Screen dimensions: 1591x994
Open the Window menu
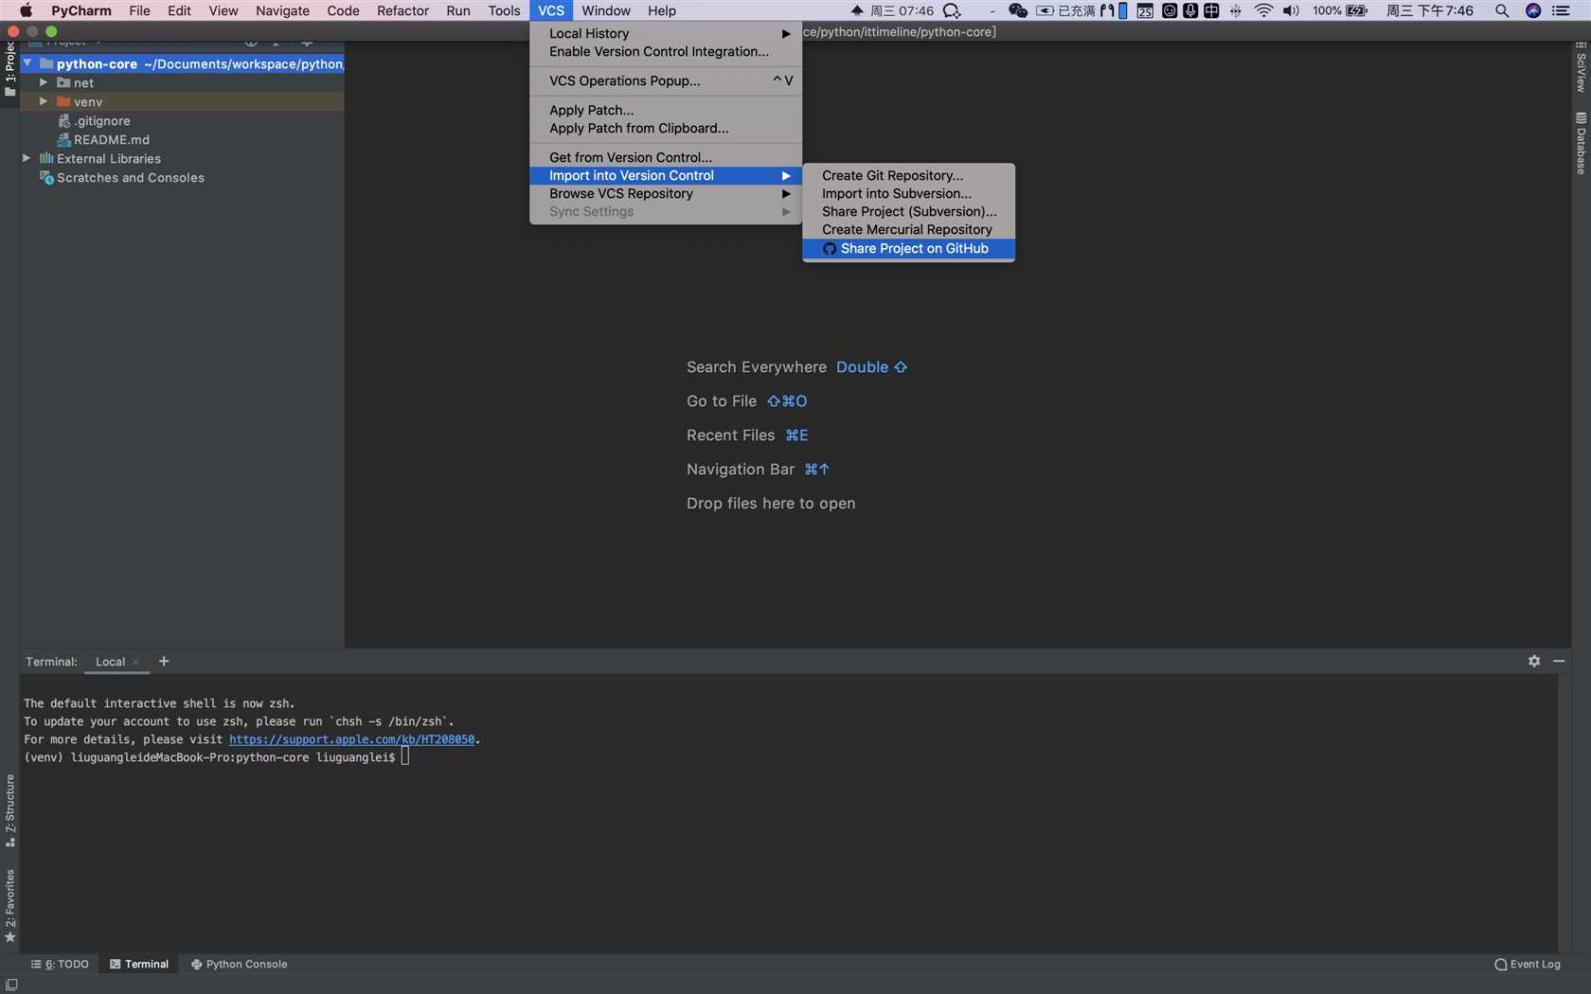pos(606,10)
